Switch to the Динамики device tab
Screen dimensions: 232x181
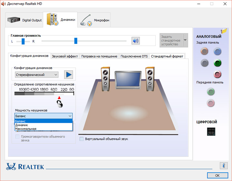[x=60, y=20]
